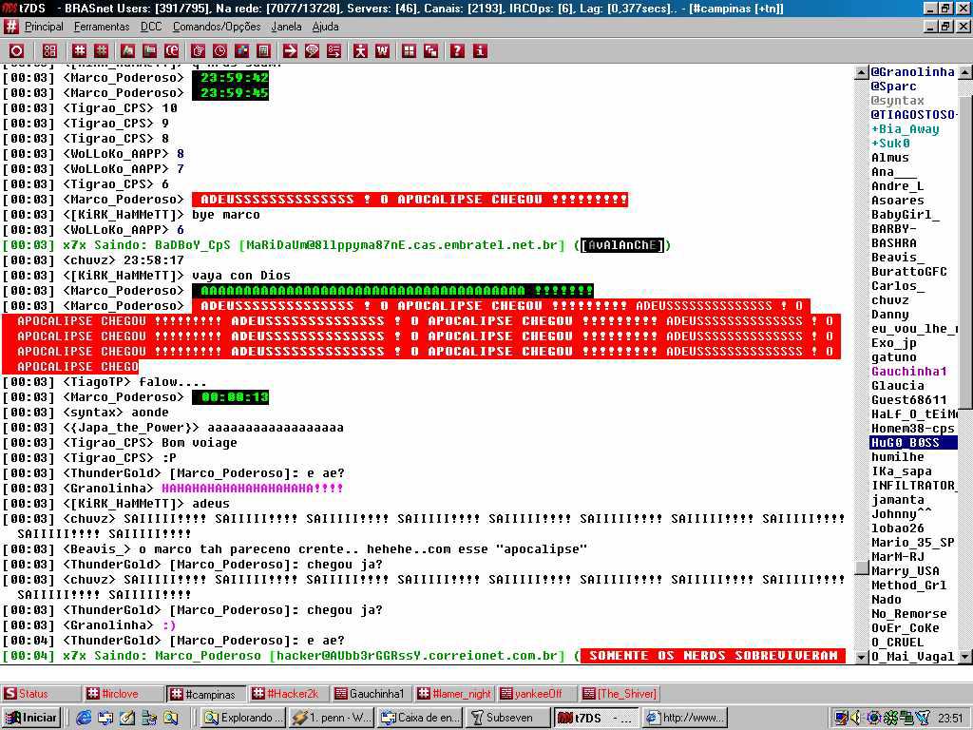Open the Gauchinha1 private chat tab
The height and width of the screenshot is (730, 973).
pyautogui.click(x=371, y=694)
